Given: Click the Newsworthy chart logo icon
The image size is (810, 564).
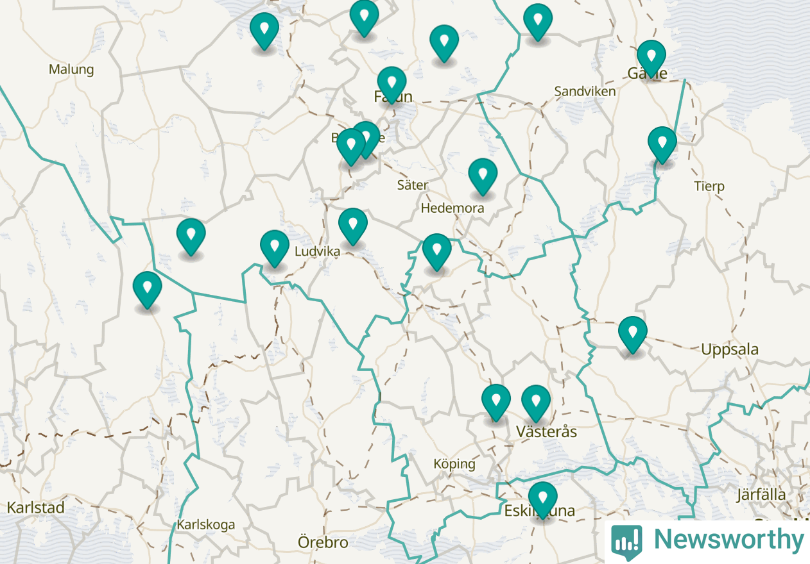Looking at the screenshot, I should pos(626,540).
